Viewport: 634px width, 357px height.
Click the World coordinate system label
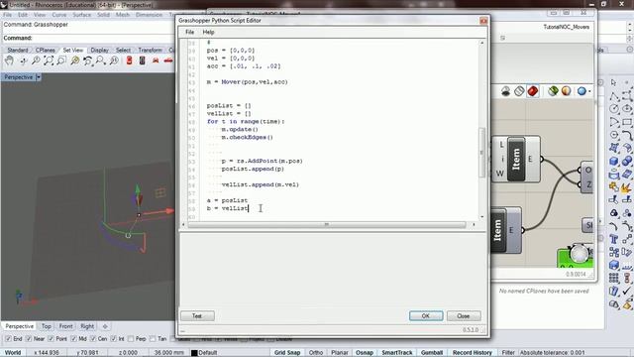[x=13, y=353]
